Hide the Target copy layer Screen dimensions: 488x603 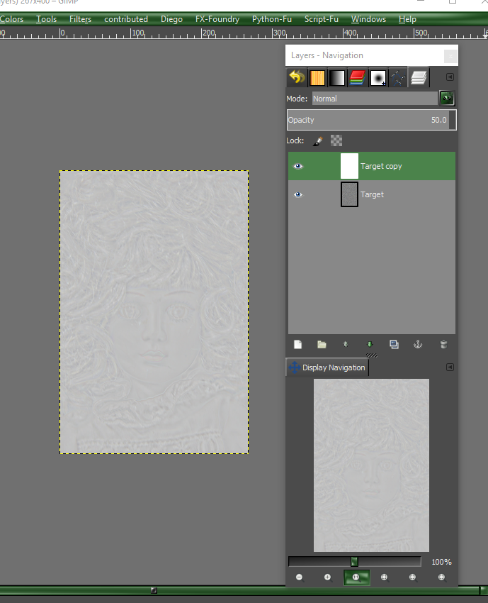coord(298,166)
